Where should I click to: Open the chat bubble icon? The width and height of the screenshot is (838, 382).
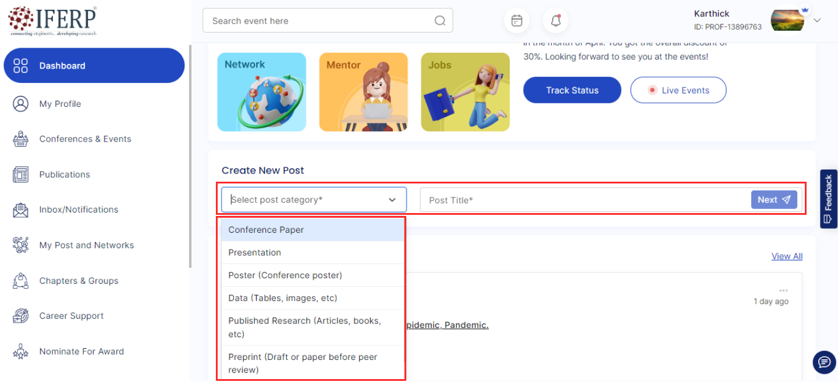[823, 362]
